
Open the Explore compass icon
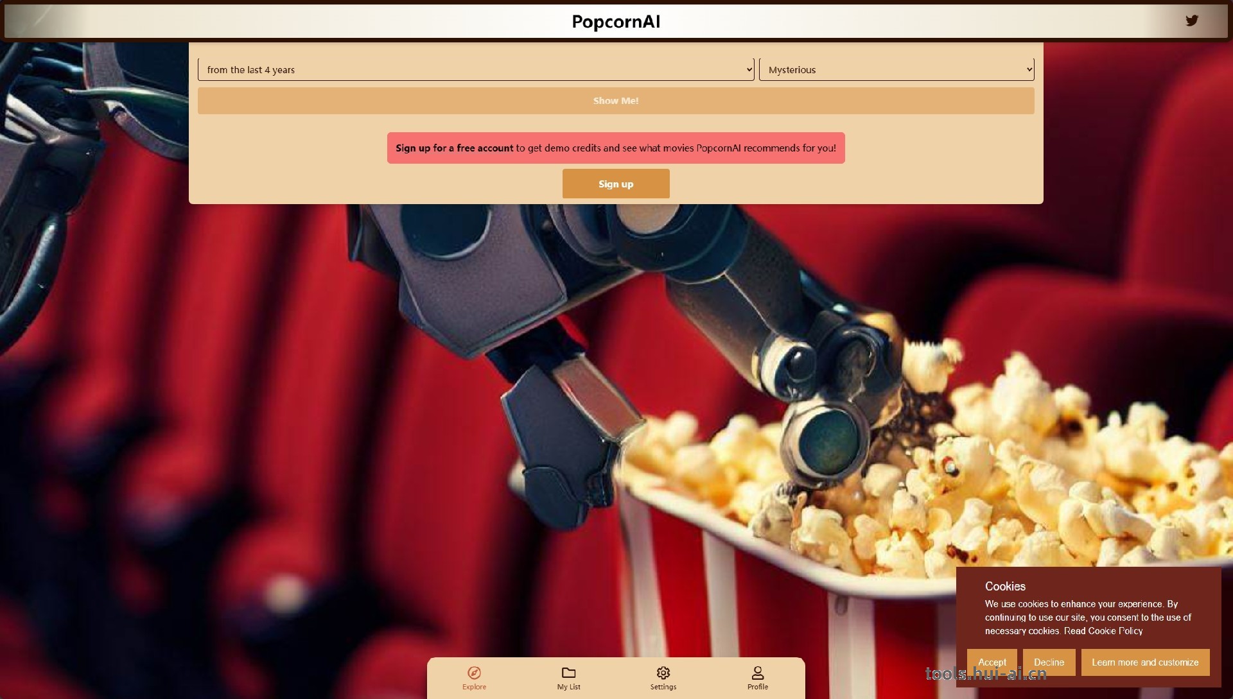coord(474,673)
